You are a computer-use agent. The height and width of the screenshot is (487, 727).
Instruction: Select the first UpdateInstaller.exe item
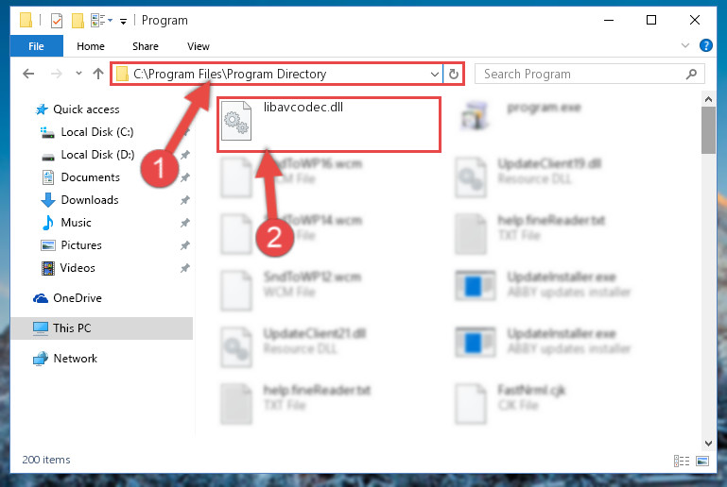pos(543,284)
